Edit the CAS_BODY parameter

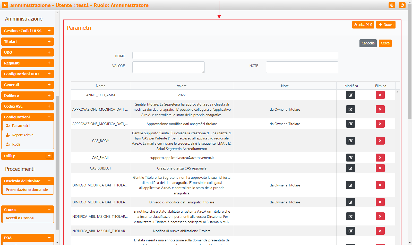[350, 141]
